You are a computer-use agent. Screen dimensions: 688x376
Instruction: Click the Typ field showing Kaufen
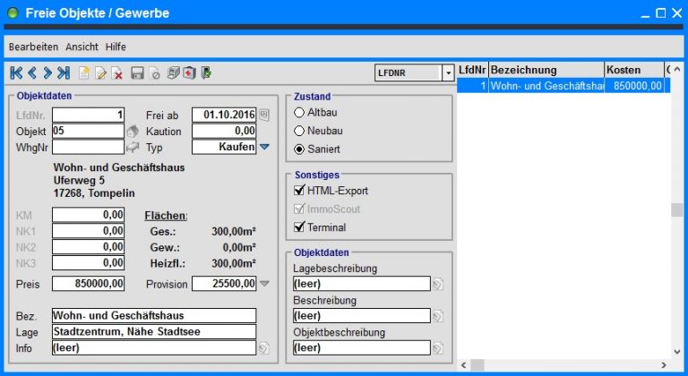tap(224, 148)
